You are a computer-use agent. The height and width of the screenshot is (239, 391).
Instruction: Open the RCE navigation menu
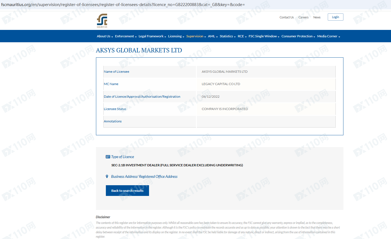click(242, 36)
